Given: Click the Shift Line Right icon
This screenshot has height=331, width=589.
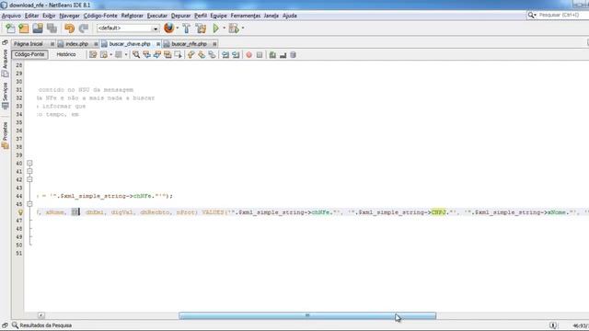Looking at the screenshot, I should (x=236, y=55).
